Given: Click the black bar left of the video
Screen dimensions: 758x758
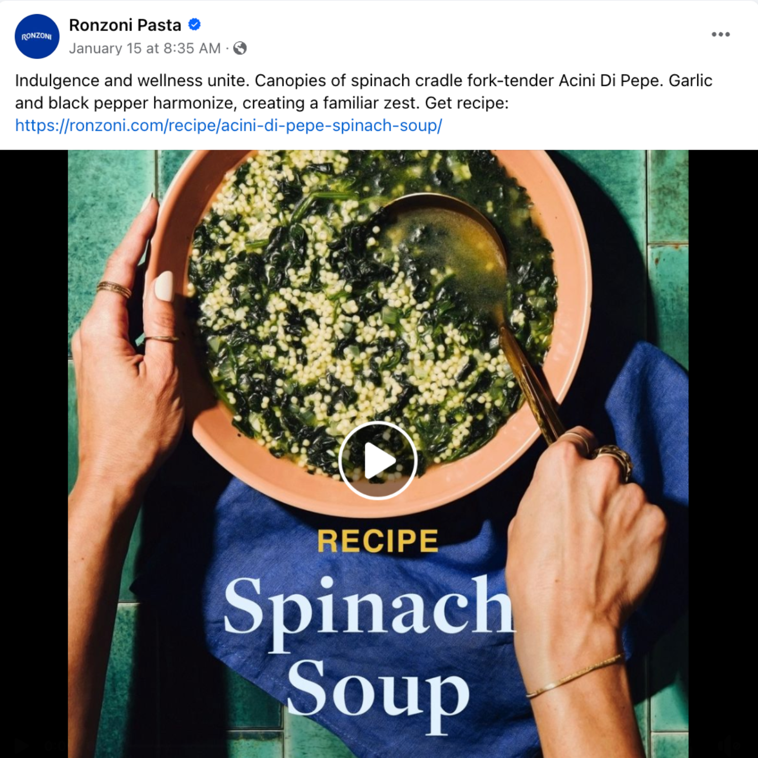Looking at the screenshot, I should 34,454.
